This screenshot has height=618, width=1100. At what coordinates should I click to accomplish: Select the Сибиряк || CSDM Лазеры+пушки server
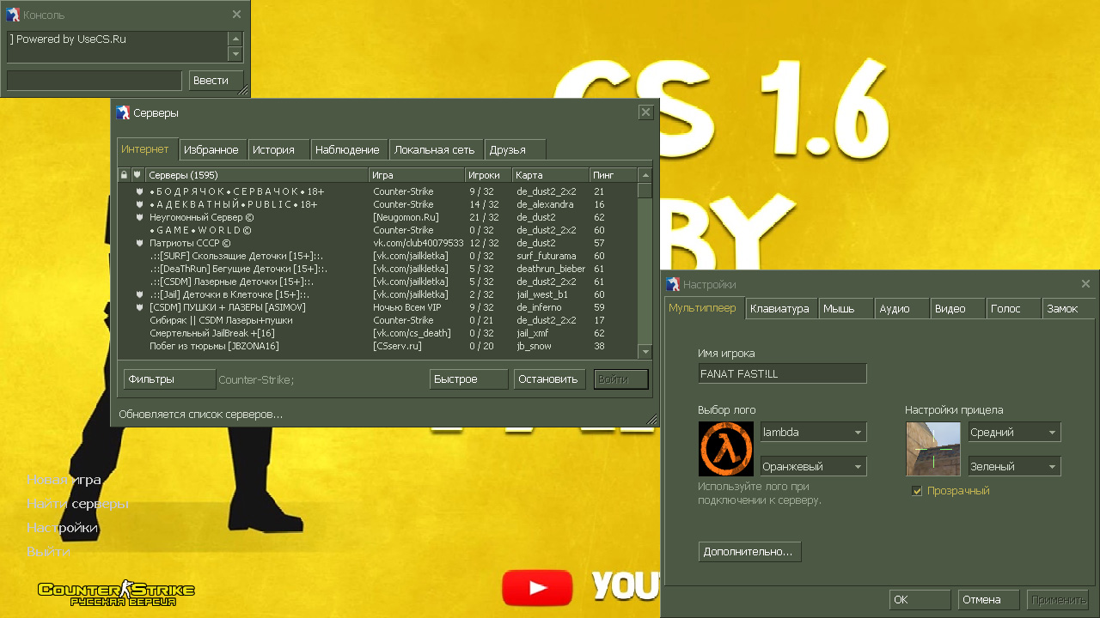click(x=378, y=320)
